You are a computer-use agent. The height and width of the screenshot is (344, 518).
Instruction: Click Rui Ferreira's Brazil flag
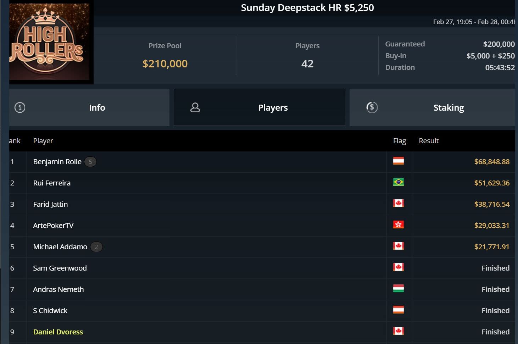pyautogui.click(x=398, y=182)
